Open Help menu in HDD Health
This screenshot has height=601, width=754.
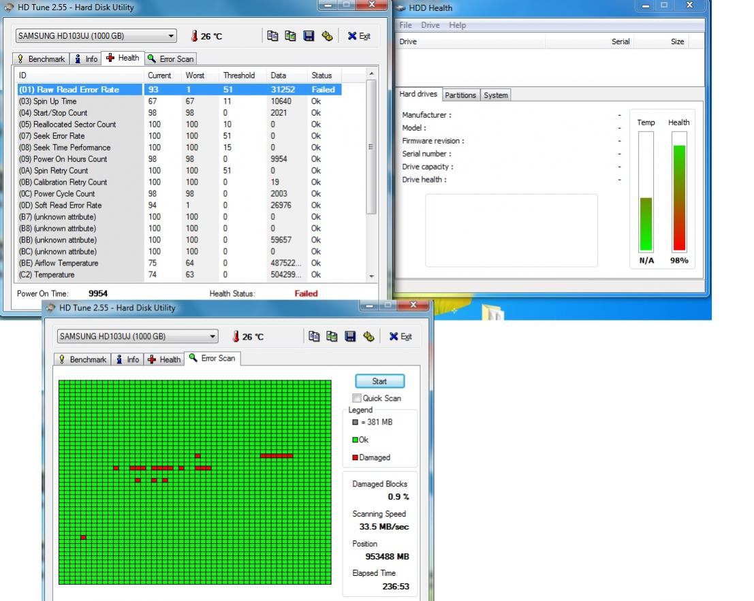tap(457, 25)
